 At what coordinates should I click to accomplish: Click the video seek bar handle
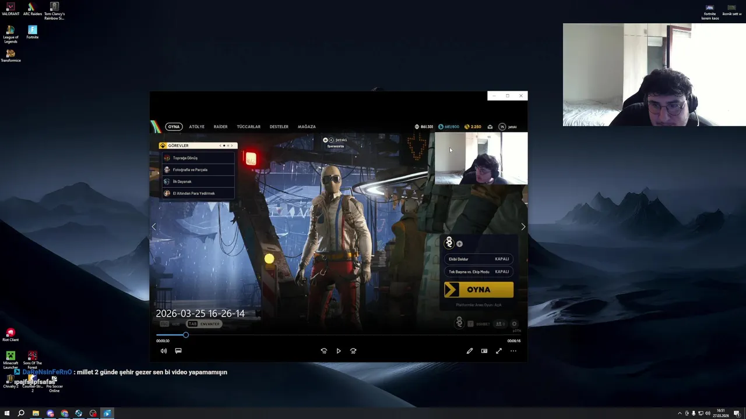point(186,335)
